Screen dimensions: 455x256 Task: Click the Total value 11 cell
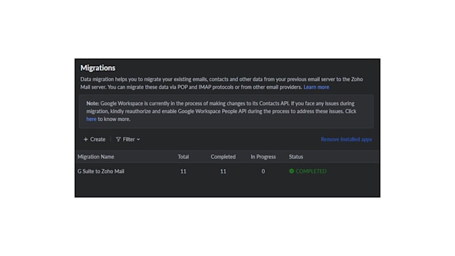[x=183, y=171]
